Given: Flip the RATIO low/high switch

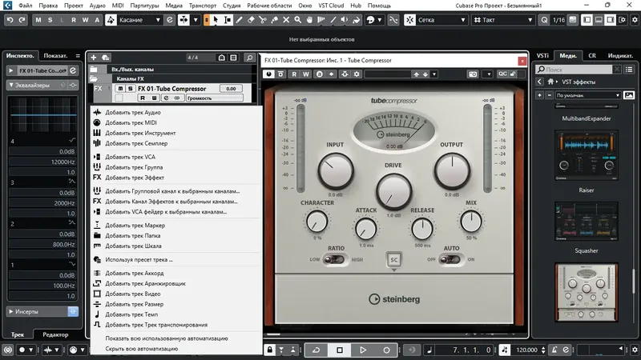Looking at the screenshot, I should point(337,259).
